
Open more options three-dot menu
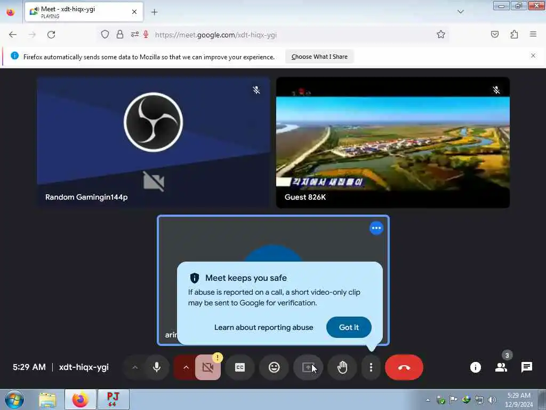371,367
